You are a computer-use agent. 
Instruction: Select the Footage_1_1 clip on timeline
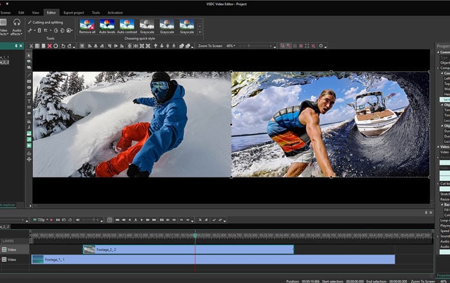(x=213, y=259)
